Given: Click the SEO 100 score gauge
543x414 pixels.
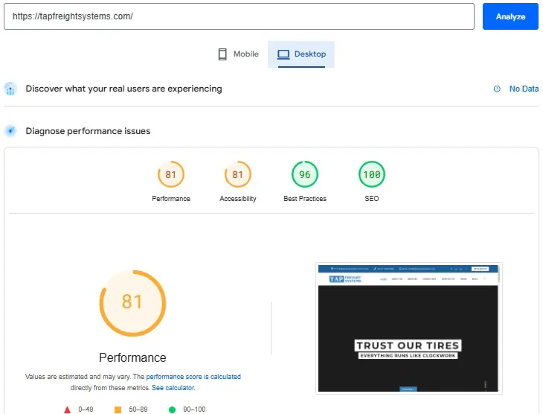Looking at the screenshot, I should (372, 174).
